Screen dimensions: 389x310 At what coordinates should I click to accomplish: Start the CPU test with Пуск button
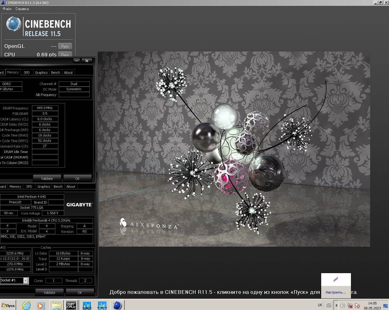[x=65, y=54]
